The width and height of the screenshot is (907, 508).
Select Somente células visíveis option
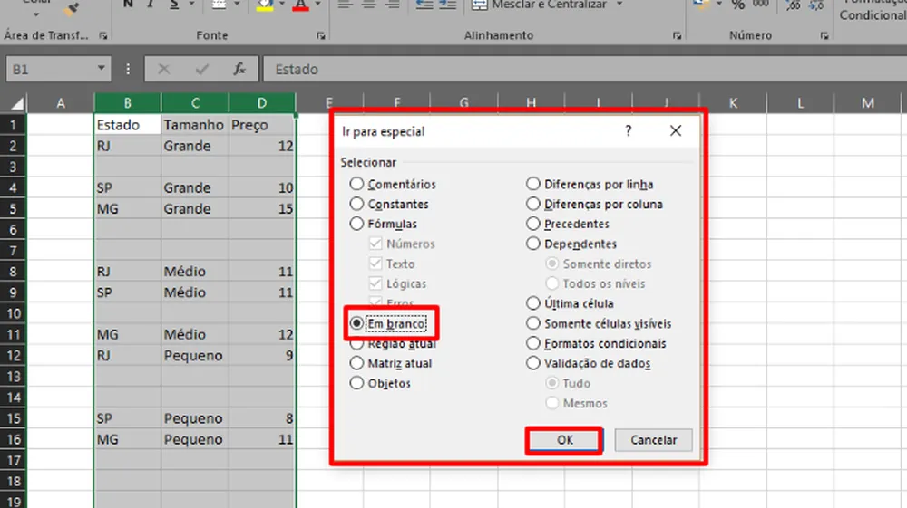[x=599, y=324]
